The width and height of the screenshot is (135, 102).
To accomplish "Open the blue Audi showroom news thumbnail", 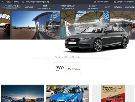I will click(68, 93).
